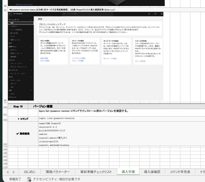Click VMリスト in the PowerVC picture sidebar
Screen dimensions: 205x182
pos(14,50)
